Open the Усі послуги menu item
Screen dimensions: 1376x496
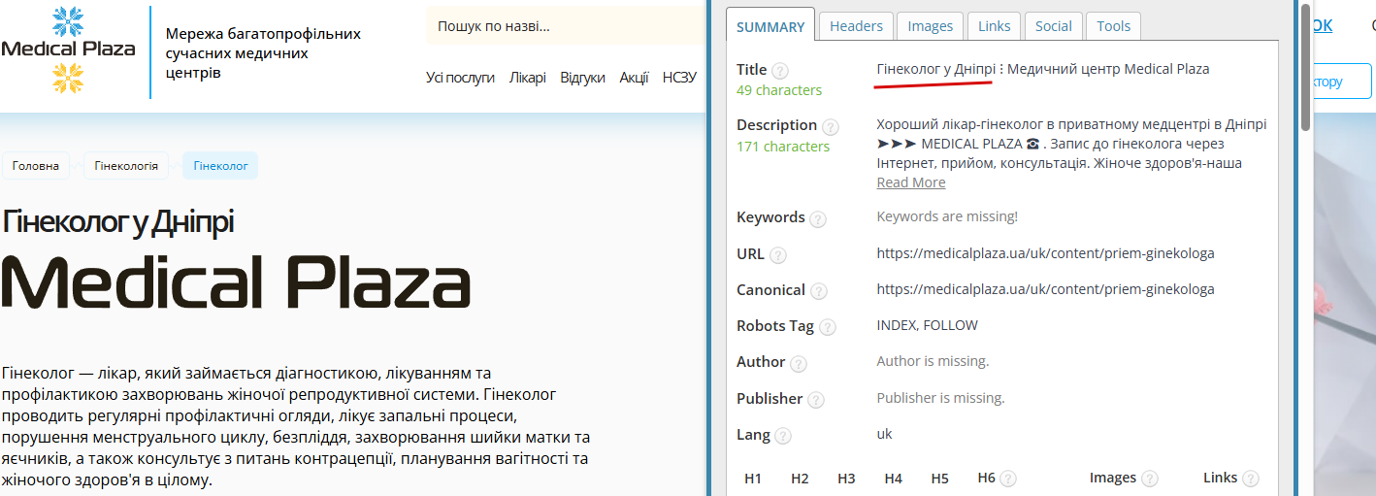coord(460,78)
